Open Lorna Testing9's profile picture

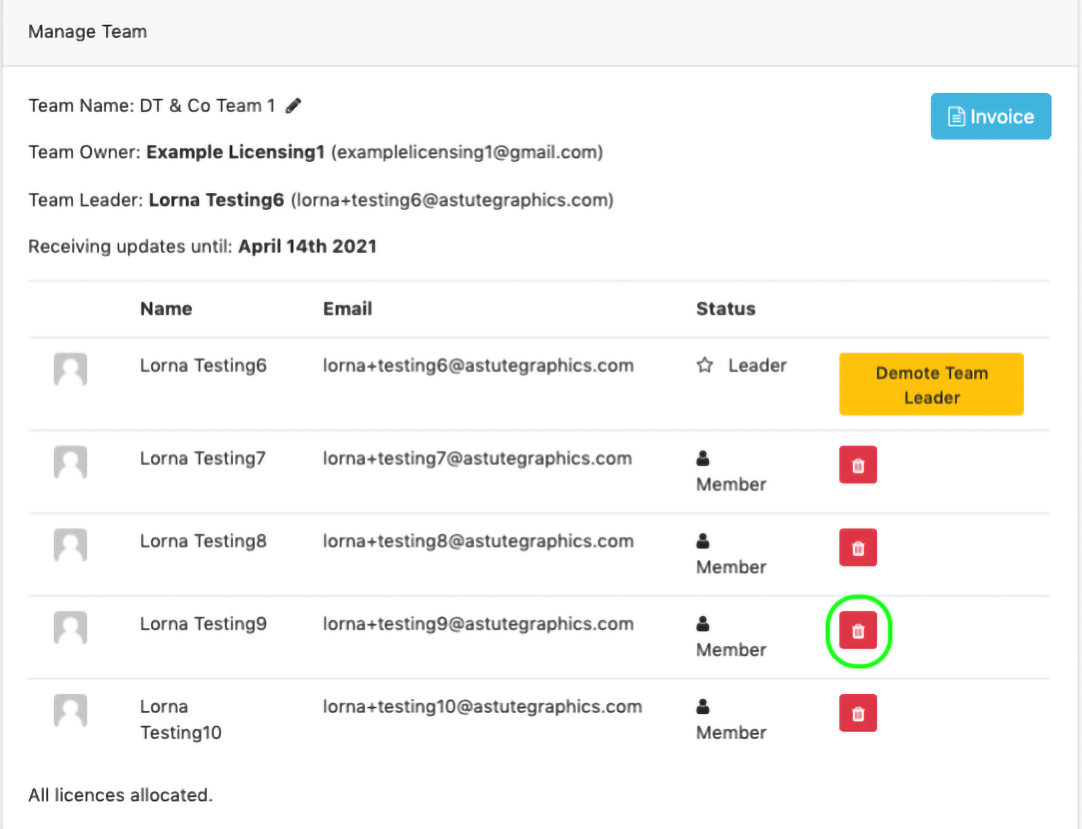(x=70, y=628)
